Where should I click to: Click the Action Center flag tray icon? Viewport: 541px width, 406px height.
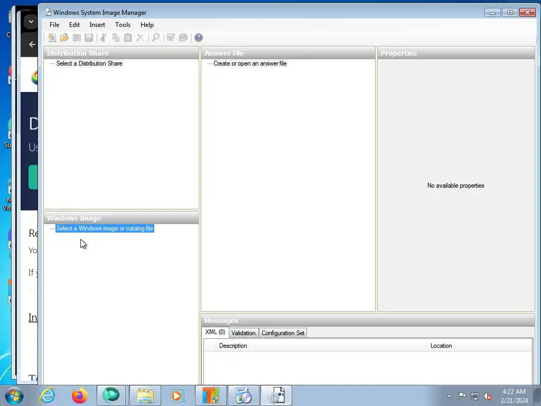pos(462,396)
